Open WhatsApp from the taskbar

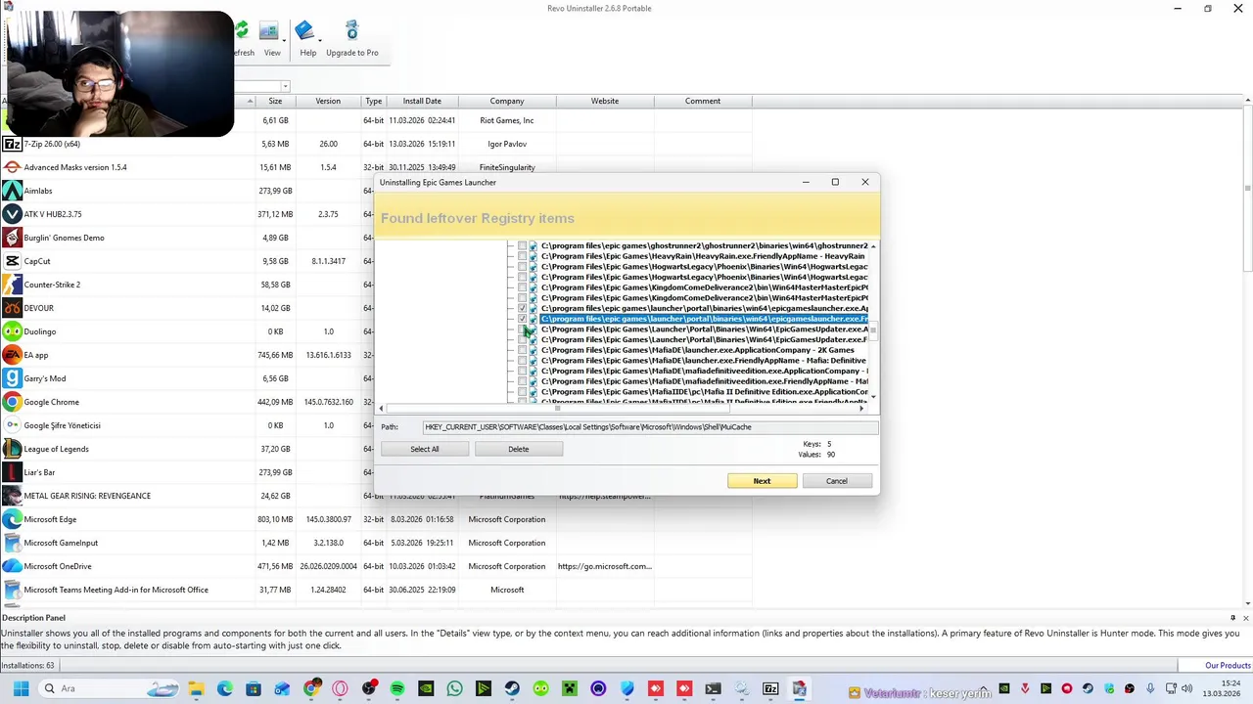tap(454, 688)
